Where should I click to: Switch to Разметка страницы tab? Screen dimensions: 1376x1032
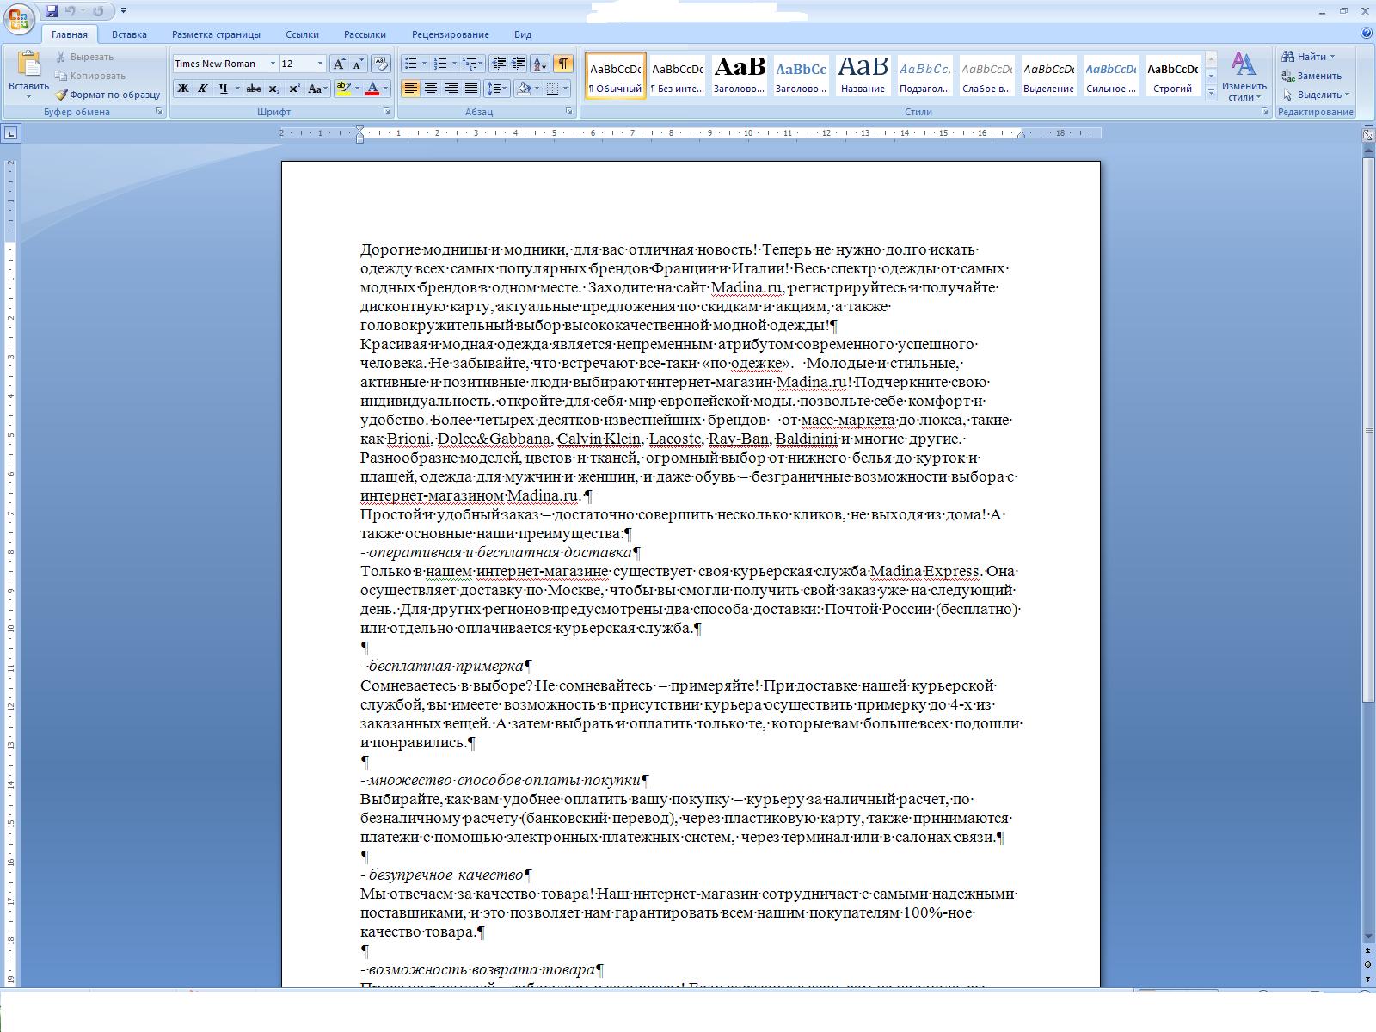[216, 34]
